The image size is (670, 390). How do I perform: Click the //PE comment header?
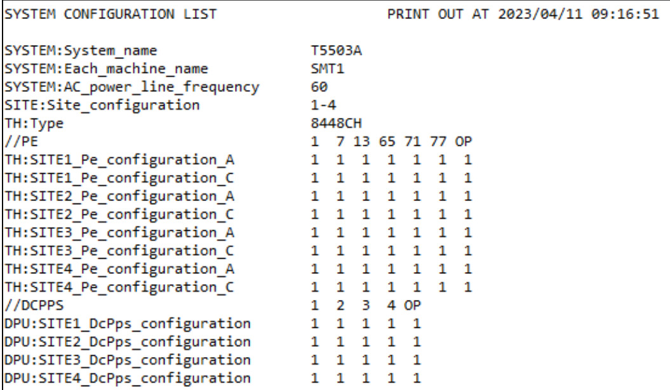point(15,141)
